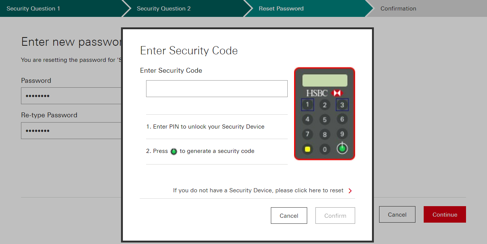Click green power icon in step 2 instruction
The image size is (487, 244).
point(174,151)
